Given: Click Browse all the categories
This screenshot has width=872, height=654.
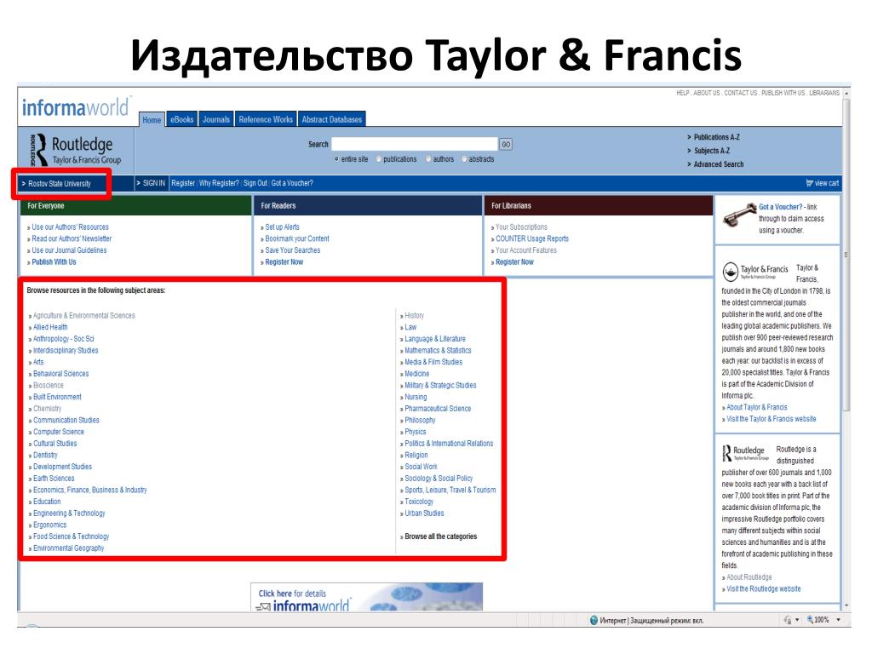Looking at the screenshot, I should [x=440, y=536].
